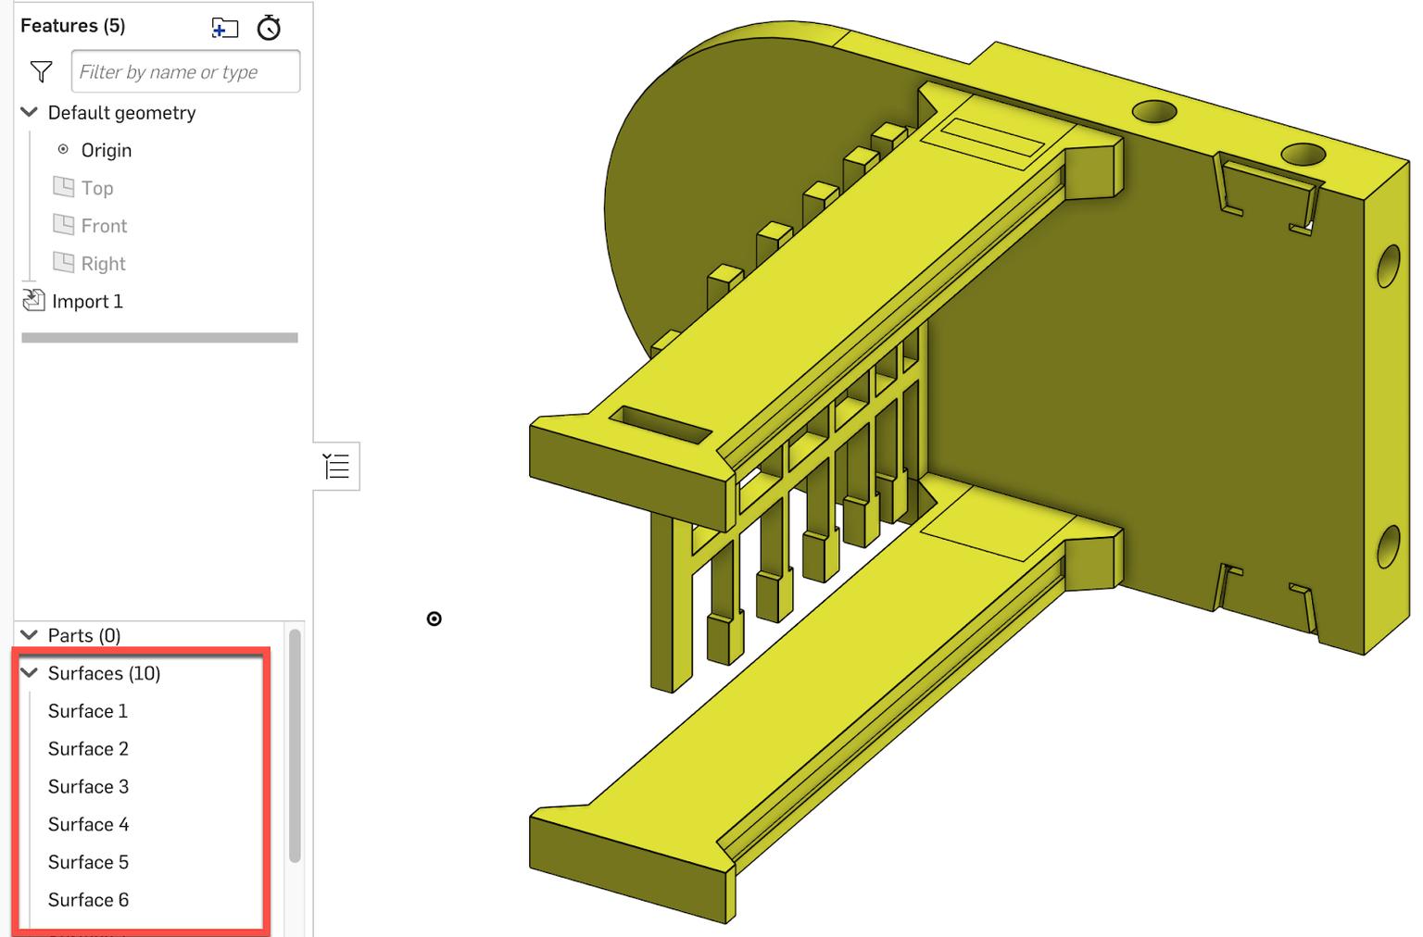
Task: Expand the Parts (0) section
Action: 29,635
